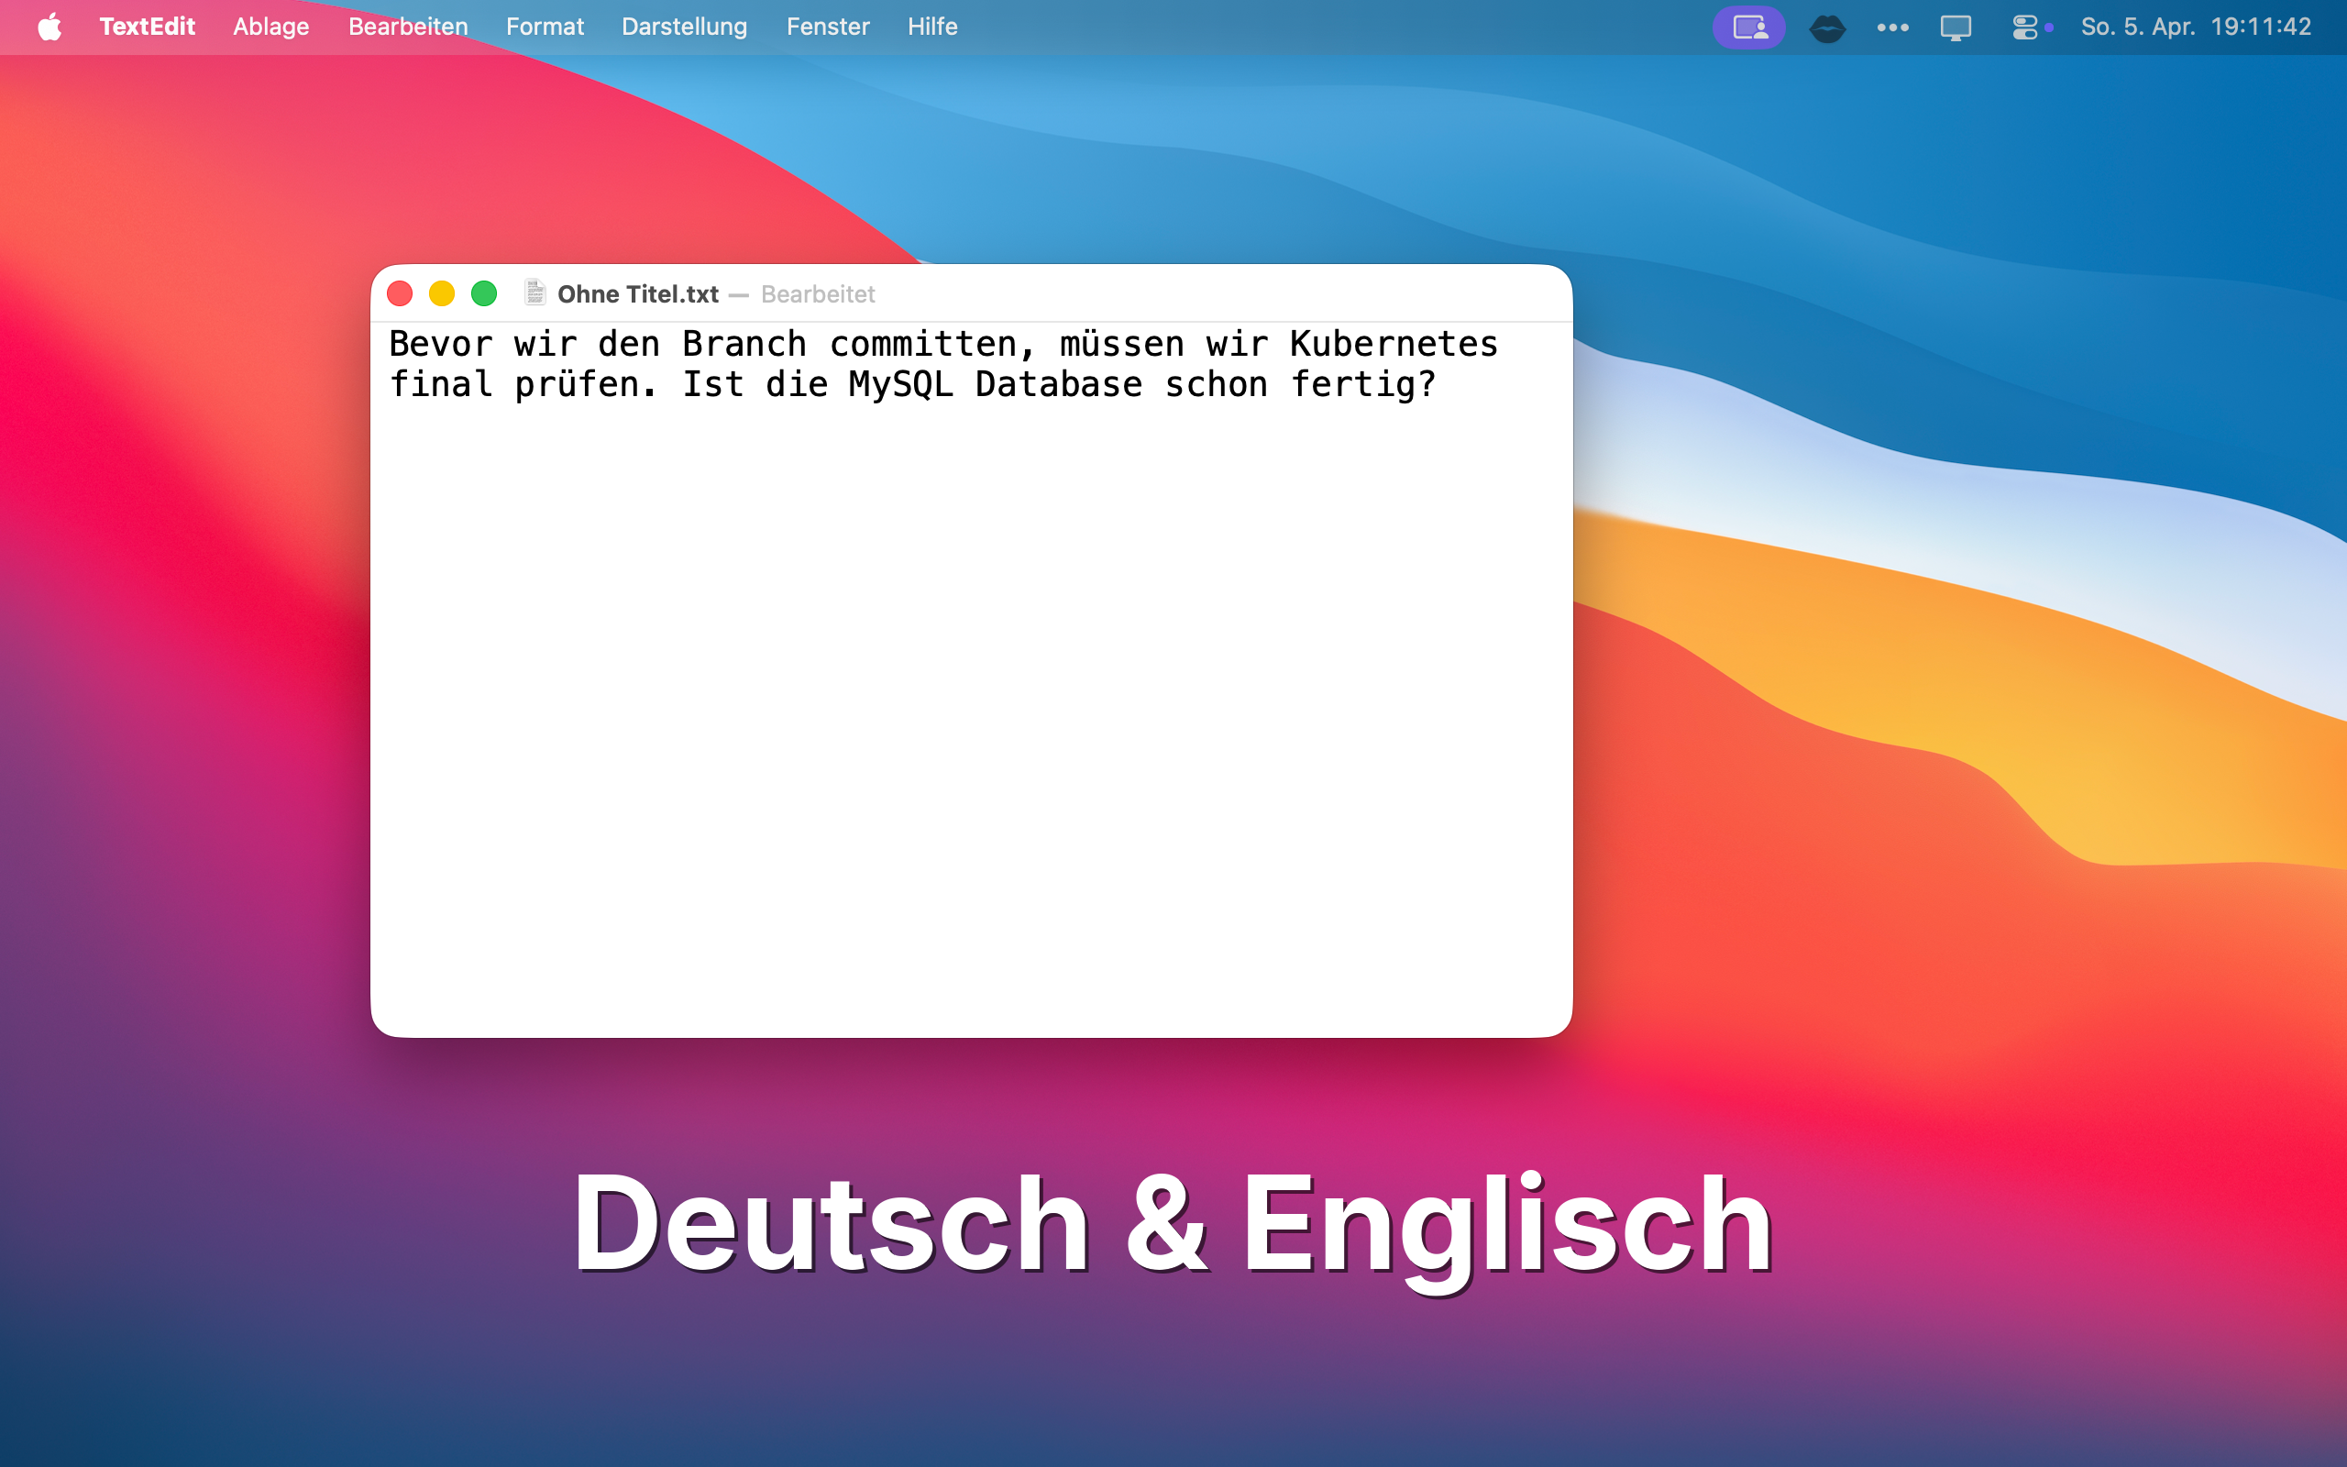This screenshot has height=1467, width=2347.
Task: Click the purple screen sharing status icon
Action: 1748,27
